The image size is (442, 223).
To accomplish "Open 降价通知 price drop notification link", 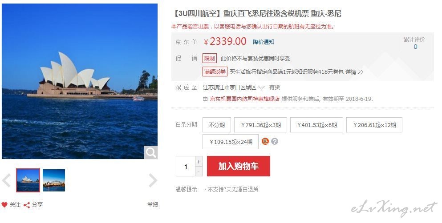I will click(x=264, y=42).
